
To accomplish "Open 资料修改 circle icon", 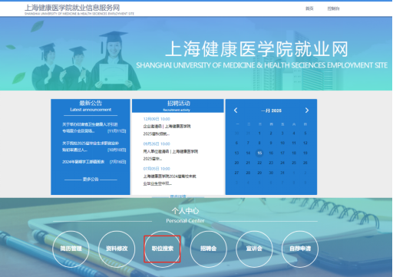I will pyautogui.click(x=117, y=249).
